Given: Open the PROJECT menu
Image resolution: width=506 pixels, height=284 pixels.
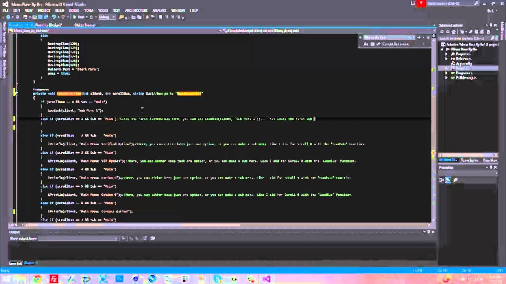Looking at the screenshot, I should [44, 10].
